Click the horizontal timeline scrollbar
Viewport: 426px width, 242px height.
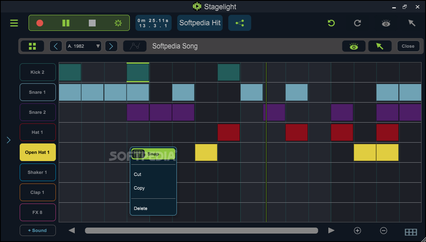(201, 231)
